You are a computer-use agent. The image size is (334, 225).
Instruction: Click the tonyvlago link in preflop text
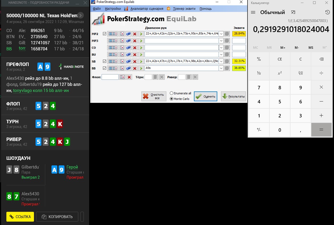pos(22,90)
